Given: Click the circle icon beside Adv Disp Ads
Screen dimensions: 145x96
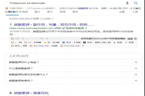Looking at the screenshot, I should point(31,46).
